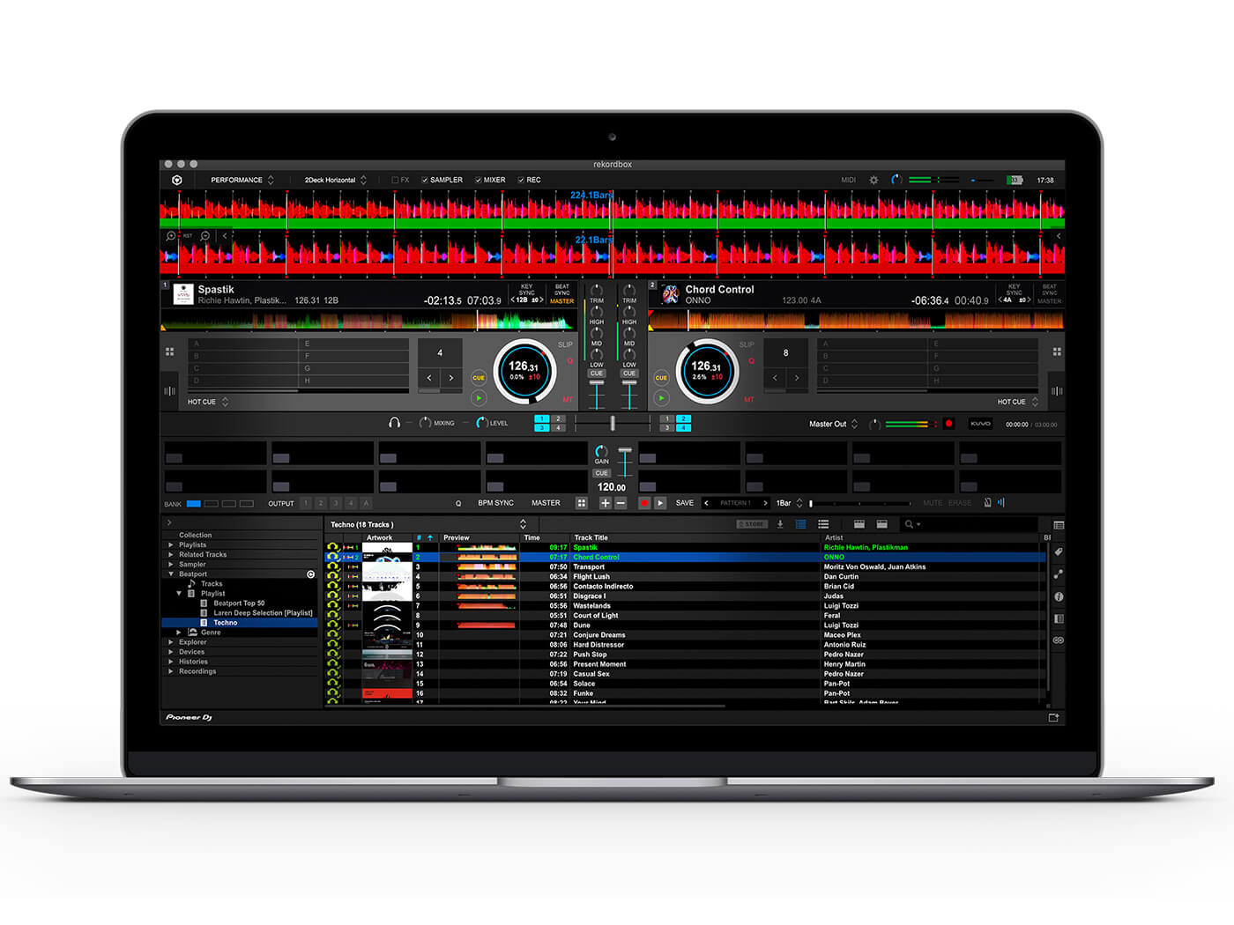1234x925 pixels.
Task: Open deck 1 HOT CUE pad mode dropdown
Action: tap(208, 402)
